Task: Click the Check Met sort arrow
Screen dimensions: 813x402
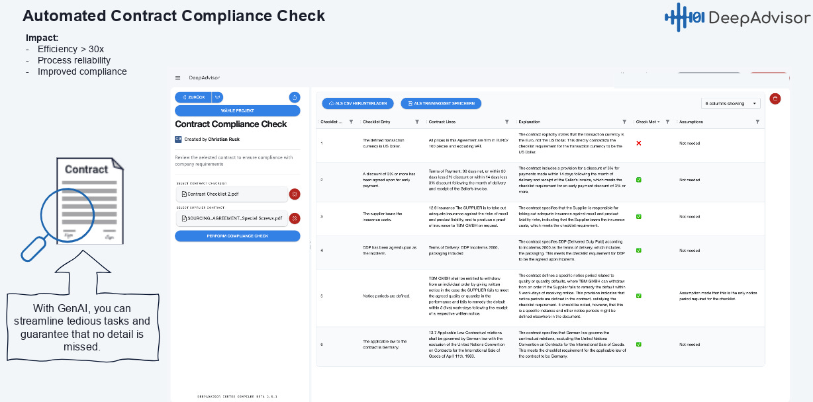Action: 659,122
